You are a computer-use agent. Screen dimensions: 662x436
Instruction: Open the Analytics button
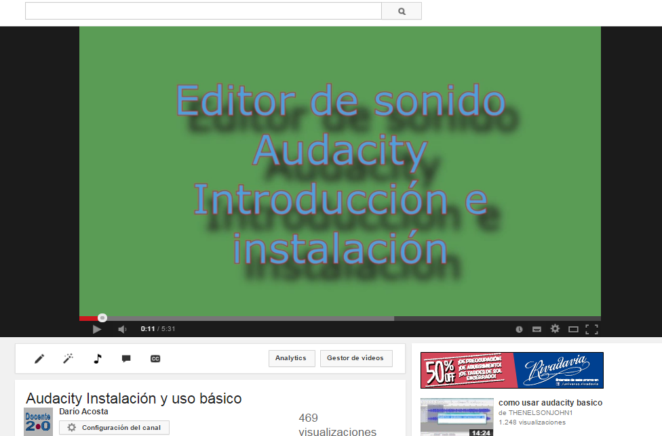tap(292, 358)
